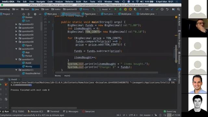Image resolution: width=208 pixels, height=117 pixels.
Task: Open the Amazon EC2 tool window
Action: click(x=35, y=111)
